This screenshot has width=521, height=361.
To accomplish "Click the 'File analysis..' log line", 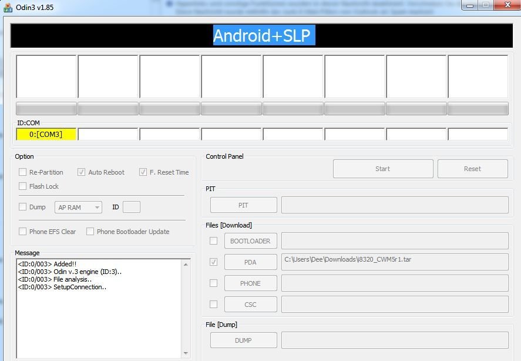I will 55,279.
